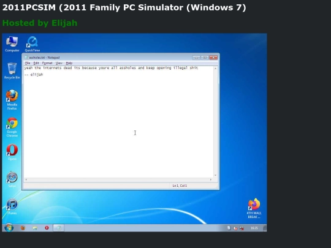
Task: Launch the Safari desktop shortcut
Action: pyautogui.click(x=12, y=179)
